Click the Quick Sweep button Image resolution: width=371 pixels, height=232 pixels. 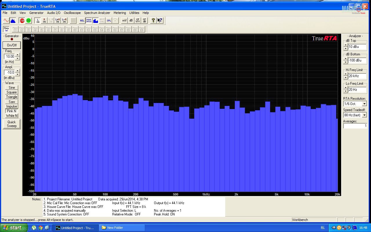12,124
